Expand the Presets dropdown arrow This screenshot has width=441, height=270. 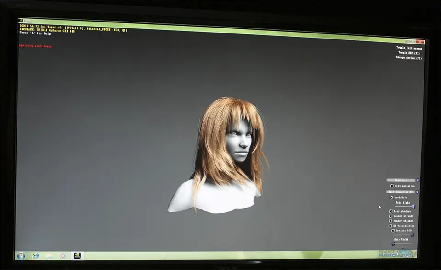point(418,180)
